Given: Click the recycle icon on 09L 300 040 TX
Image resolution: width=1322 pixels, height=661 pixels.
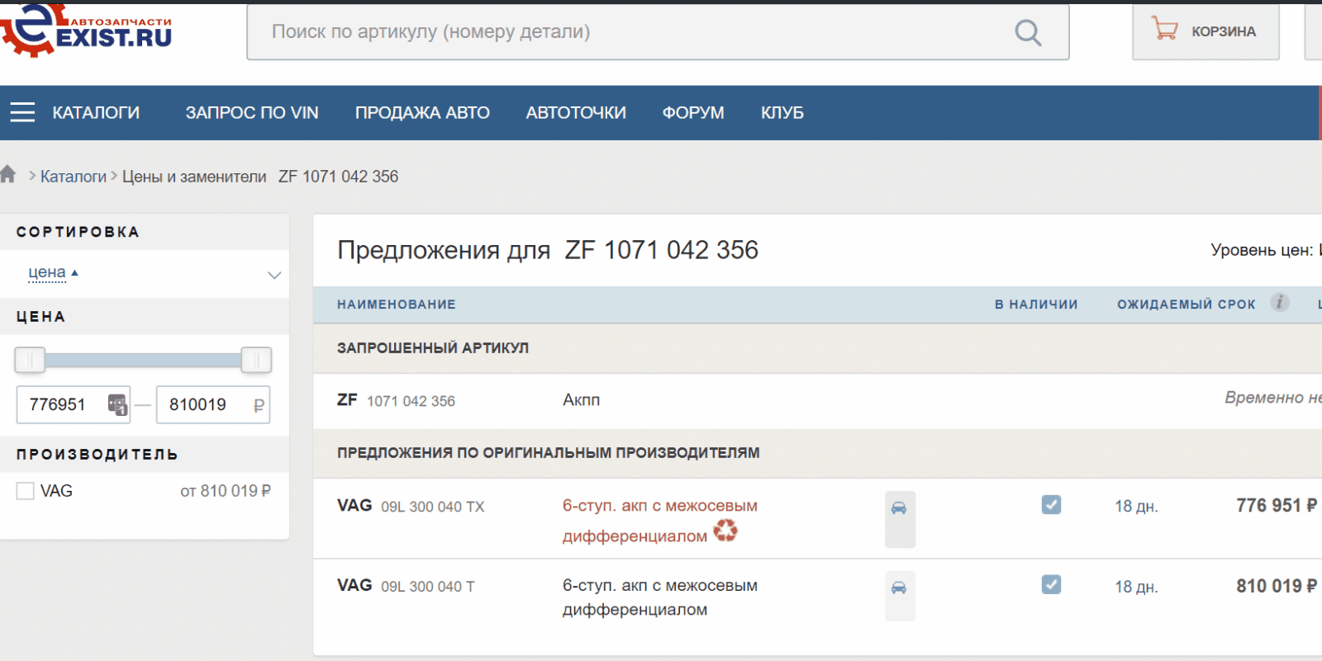Looking at the screenshot, I should tap(725, 531).
